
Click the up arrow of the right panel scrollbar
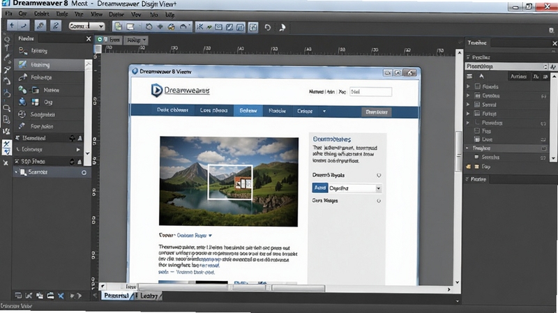tap(554, 76)
